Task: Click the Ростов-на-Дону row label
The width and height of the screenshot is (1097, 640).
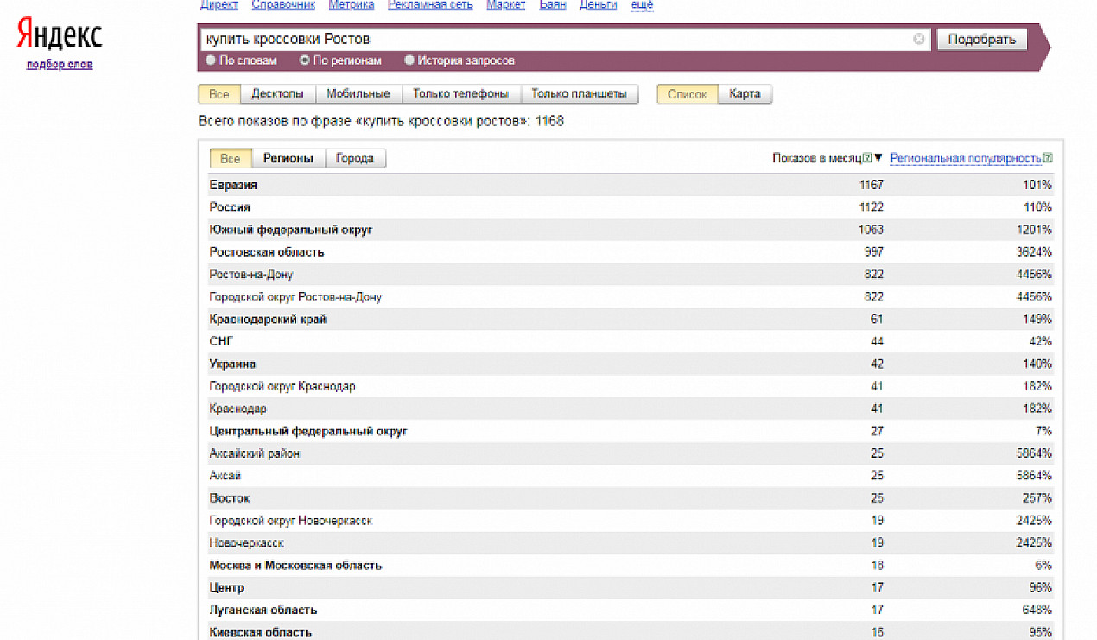Action: 251,275
